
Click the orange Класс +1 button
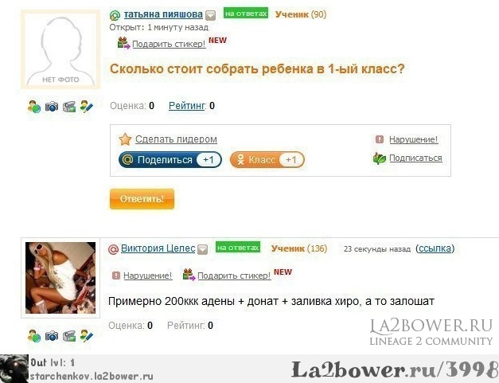267,160
